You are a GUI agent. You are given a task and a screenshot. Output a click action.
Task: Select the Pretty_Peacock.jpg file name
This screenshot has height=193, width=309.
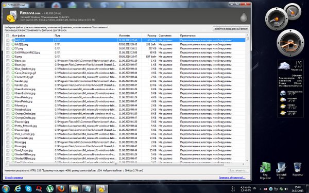click(26, 126)
